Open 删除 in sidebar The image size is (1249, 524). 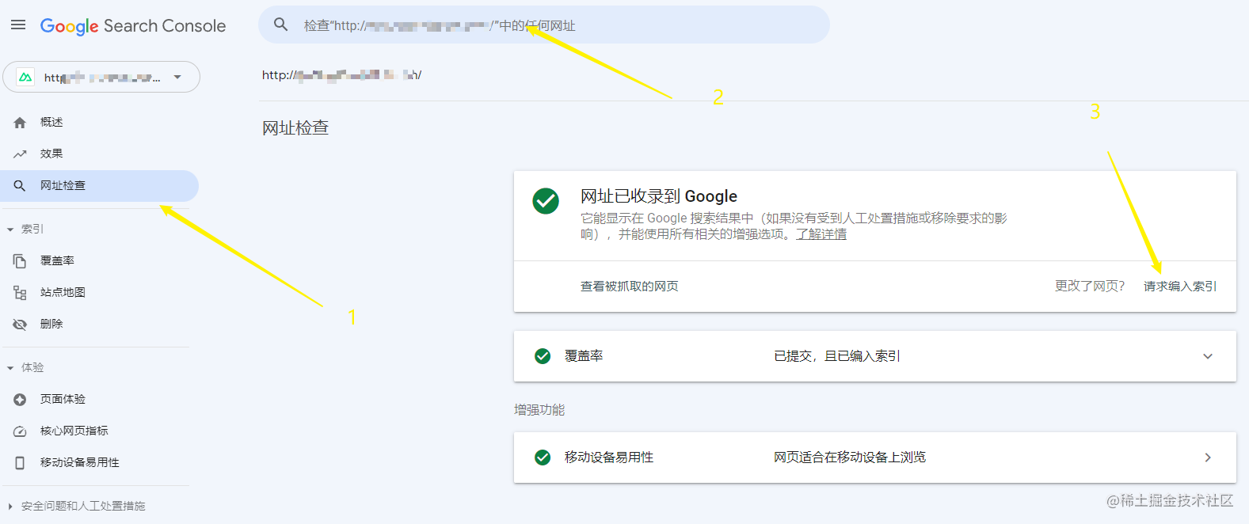click(99, 325)
